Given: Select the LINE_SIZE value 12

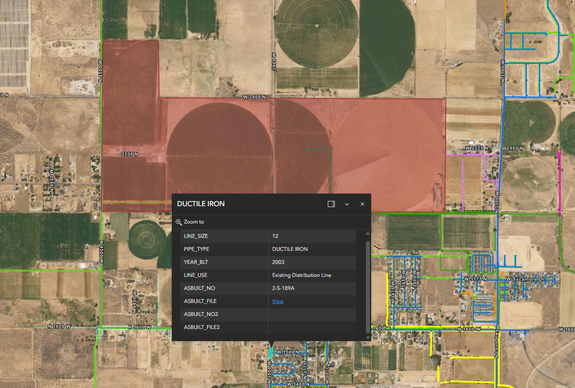Looking at the screenshot, I should coord(275,236).
